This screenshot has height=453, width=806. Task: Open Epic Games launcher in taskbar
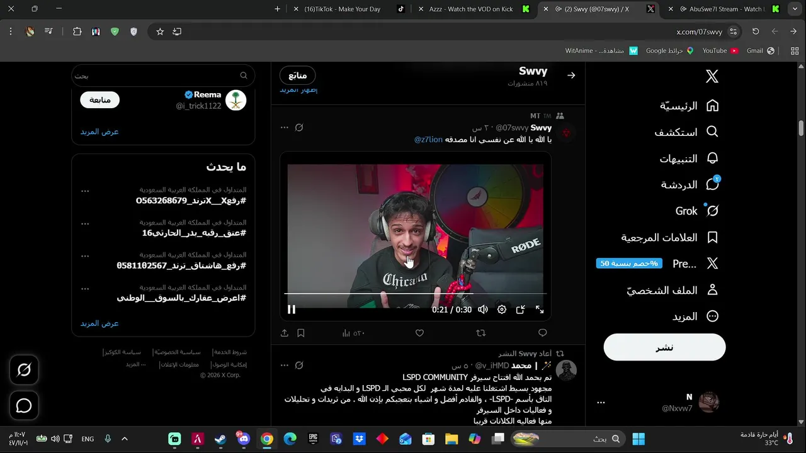(x=313, y=439)
